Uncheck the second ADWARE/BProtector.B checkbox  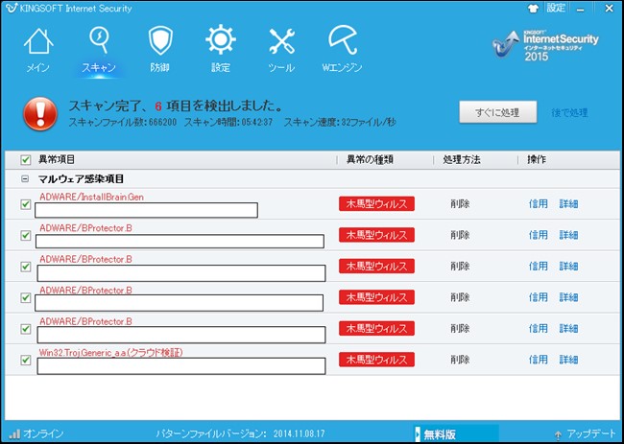pos(26,267)
